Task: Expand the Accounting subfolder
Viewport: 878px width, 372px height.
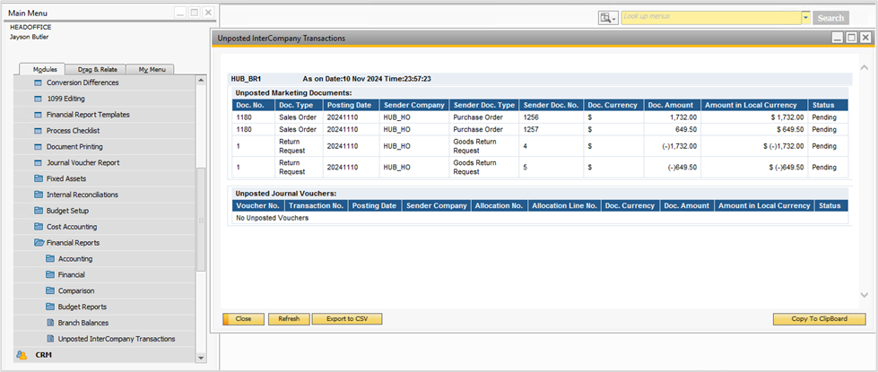Action: pyautogui.click(x=75, y=259)
